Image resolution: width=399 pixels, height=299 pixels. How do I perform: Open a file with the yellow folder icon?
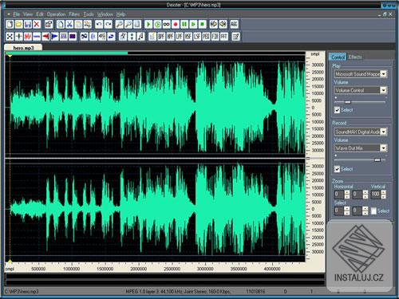pos(19,24)
